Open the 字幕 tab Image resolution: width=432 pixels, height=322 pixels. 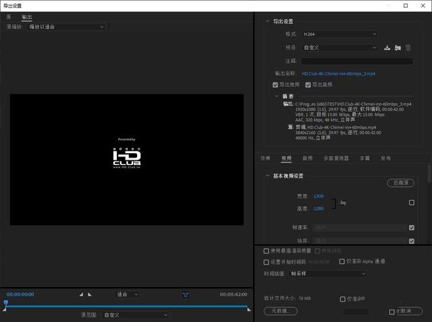click(364, 158)
